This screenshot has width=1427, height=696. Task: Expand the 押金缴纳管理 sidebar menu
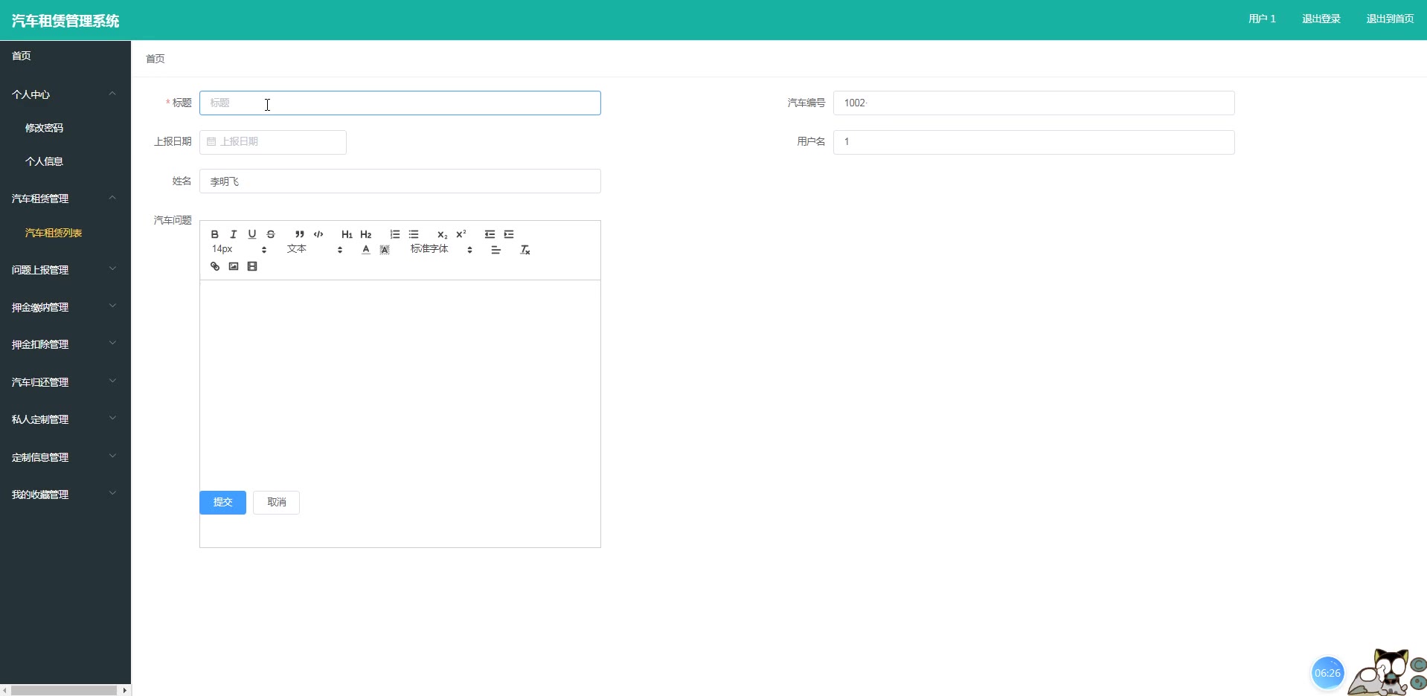pos(65,306)
